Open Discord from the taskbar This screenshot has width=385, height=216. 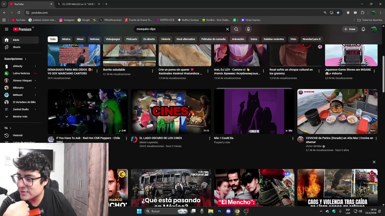tap(228, 211)
